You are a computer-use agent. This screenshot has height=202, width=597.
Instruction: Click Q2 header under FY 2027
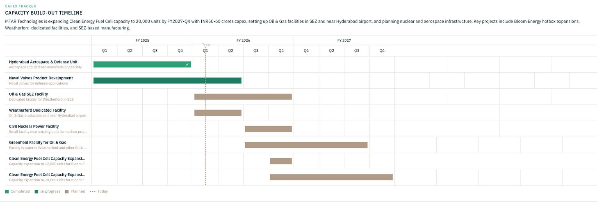(x=331, y=51)
